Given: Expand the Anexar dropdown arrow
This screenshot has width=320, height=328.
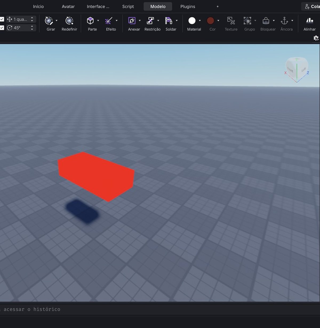Looking at the screenshot, I should click(x=140, y=21).
